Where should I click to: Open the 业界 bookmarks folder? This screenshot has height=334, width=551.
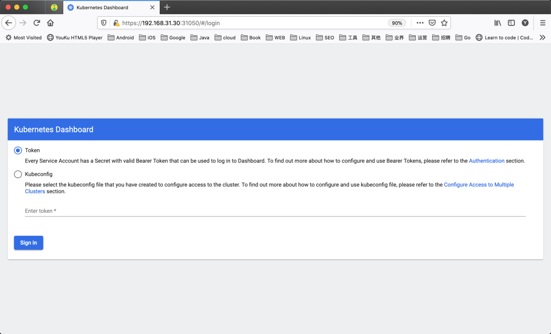click(x=394, y=38)
